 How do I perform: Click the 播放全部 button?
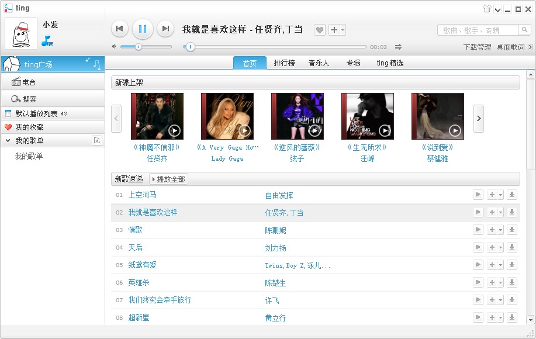coord(168,179)
